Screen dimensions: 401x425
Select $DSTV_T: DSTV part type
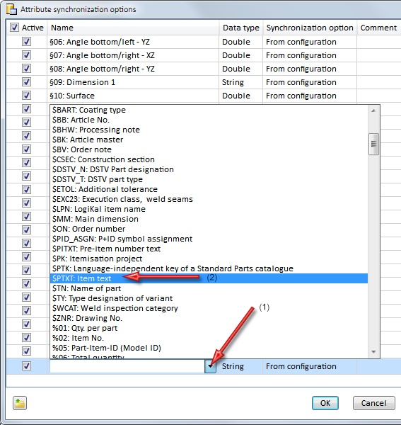pyautogui.click(x=209, y=179)
